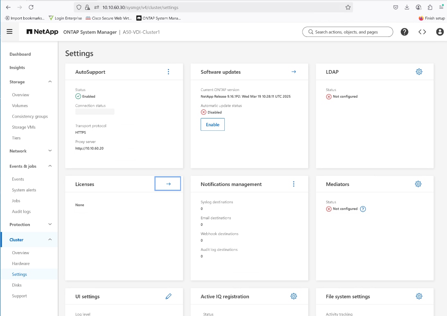
Task: Expand the Protection navigation section
Action: [x=50, y=224]
